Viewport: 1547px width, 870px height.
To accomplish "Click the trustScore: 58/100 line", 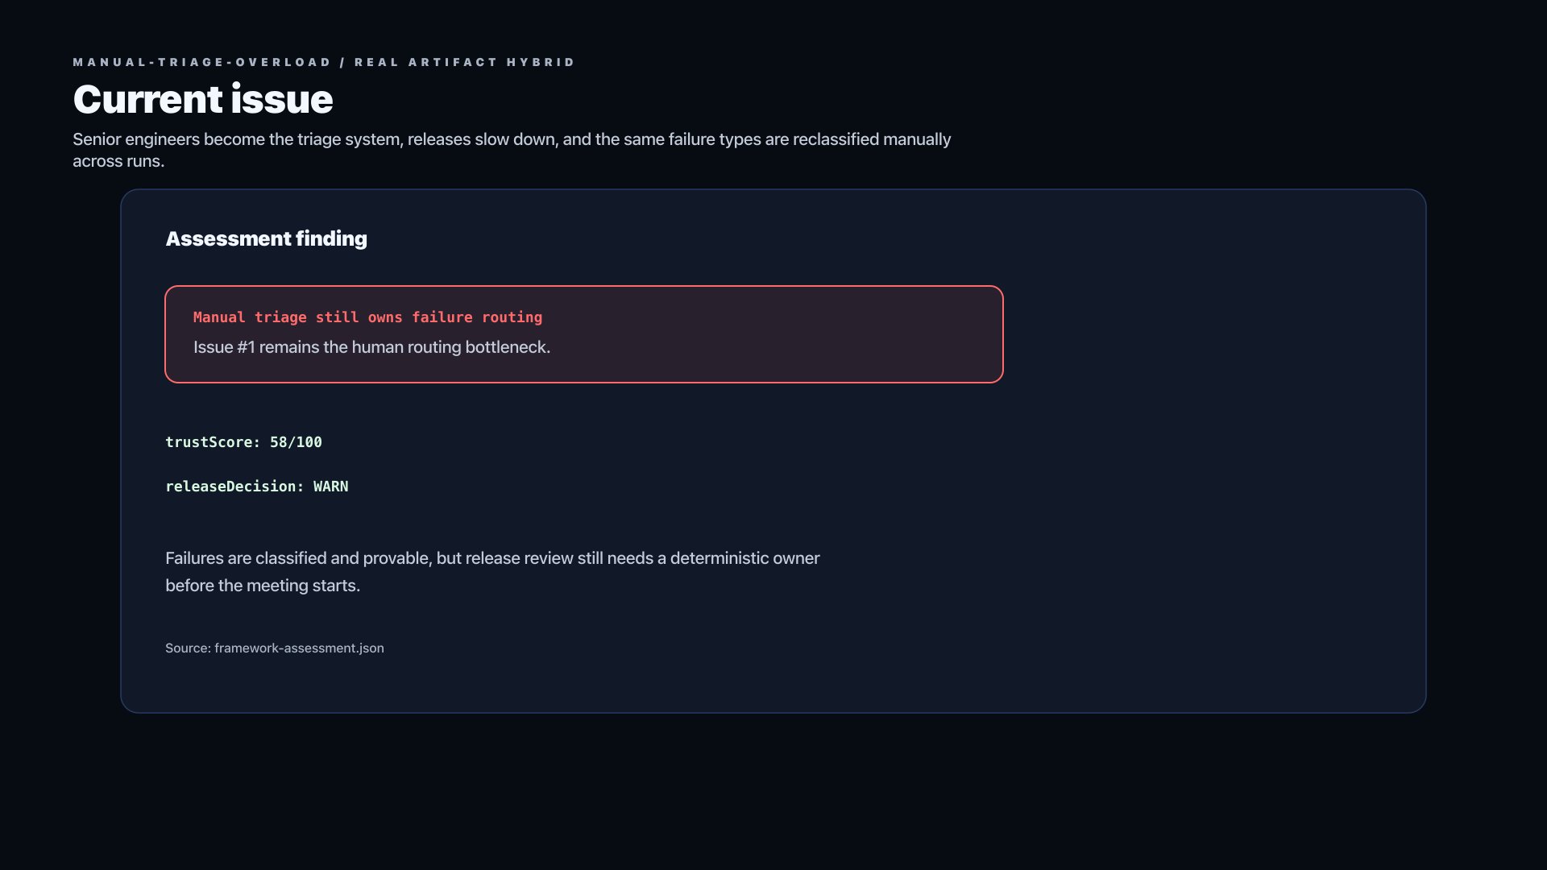I will (x=243, y=442).
